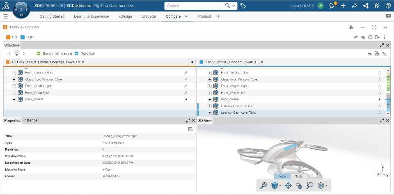The width and height of the screenshot is (394, 195).
Task: Select the Pan tool in 3D toolbar
Action: point(288,186)
